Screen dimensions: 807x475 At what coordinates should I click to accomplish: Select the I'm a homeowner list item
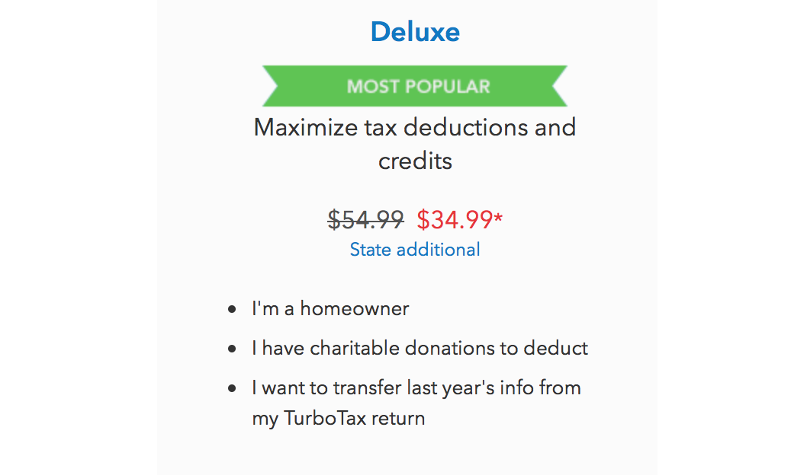pyautogui.click(x=330, y=308)
